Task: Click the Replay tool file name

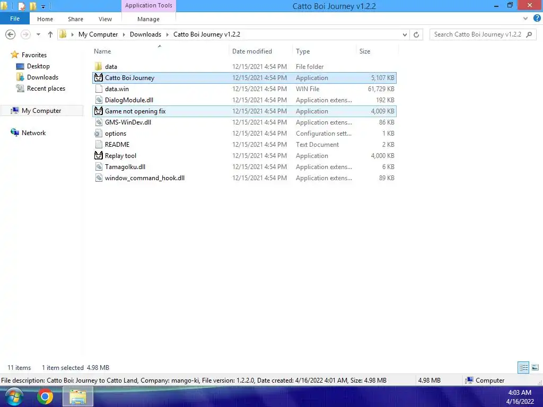Action: pos(120,156)
